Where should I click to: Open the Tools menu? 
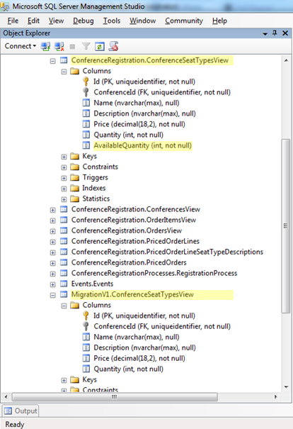click(x=112, y=21)
